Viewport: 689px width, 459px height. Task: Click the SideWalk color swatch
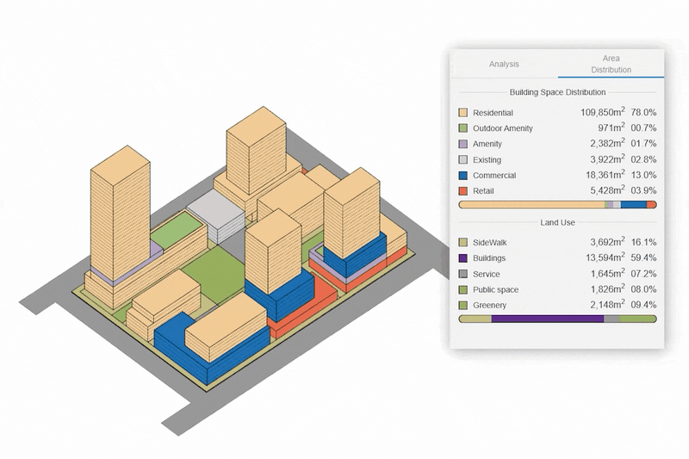462,243
